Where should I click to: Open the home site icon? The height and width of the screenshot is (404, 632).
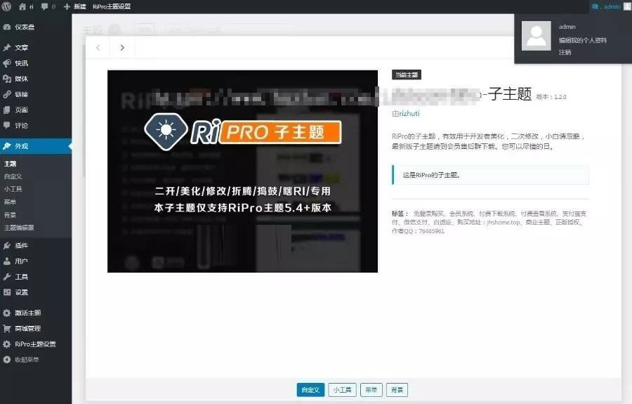pyautogui.click(x=22, y=6)
